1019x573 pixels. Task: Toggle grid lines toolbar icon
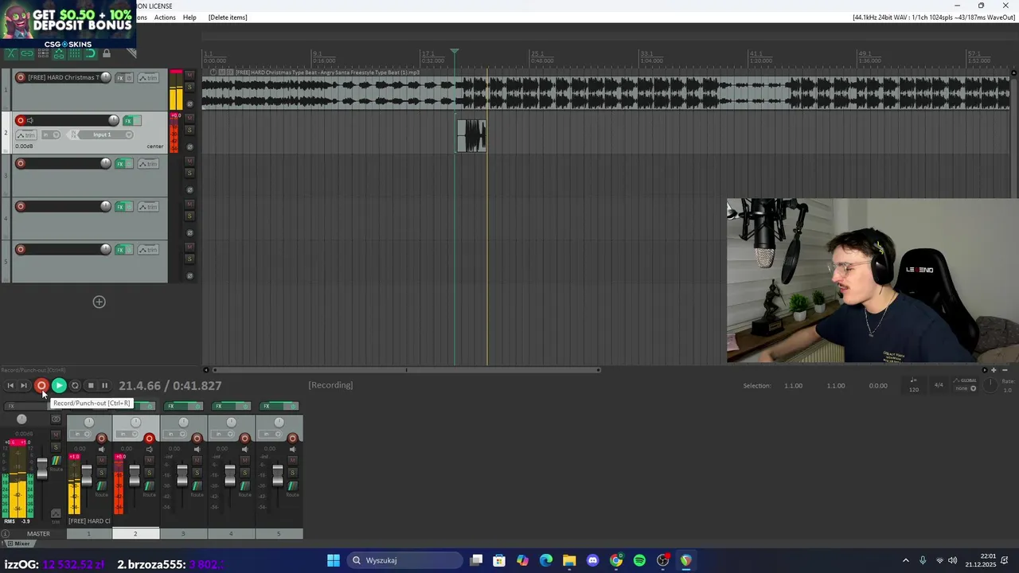click(x=75, y=53)
